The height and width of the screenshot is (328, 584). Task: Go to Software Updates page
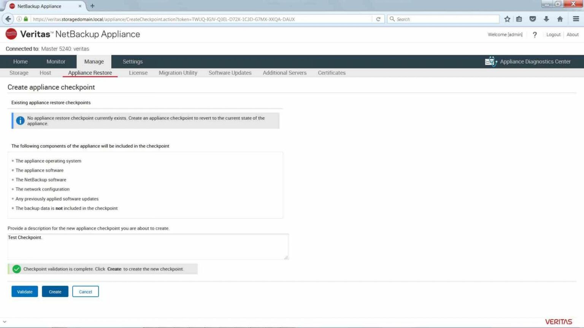230,73
